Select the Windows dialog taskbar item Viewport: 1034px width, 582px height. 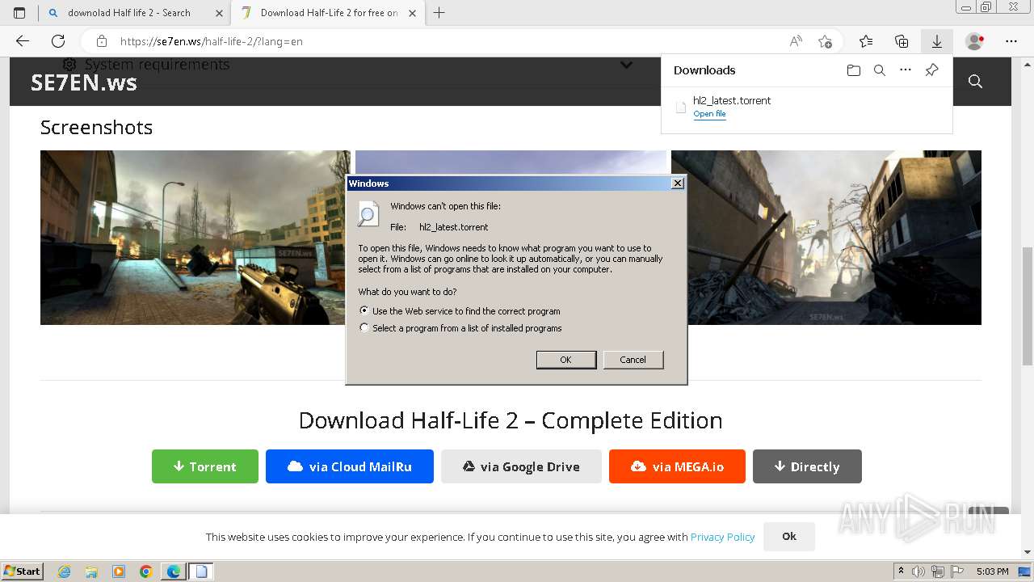(201, 571)
